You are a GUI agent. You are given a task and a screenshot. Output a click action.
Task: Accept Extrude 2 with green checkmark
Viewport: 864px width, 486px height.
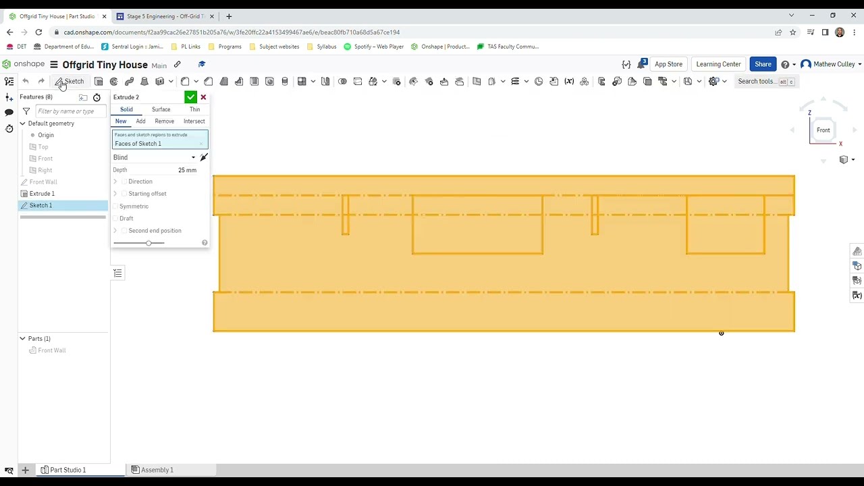(190, 97)
